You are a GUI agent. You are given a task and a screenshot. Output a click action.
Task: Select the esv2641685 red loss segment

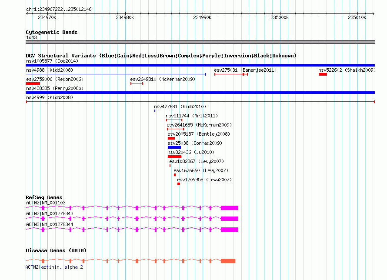[x=176, y=129]
